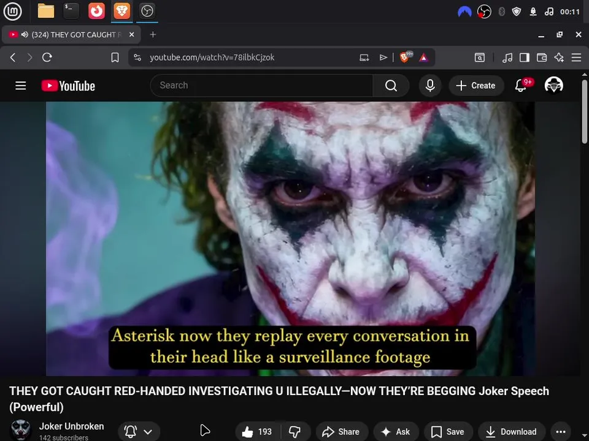
Task: Close the YouTube browser tab
Action: (x=131, y=34)
